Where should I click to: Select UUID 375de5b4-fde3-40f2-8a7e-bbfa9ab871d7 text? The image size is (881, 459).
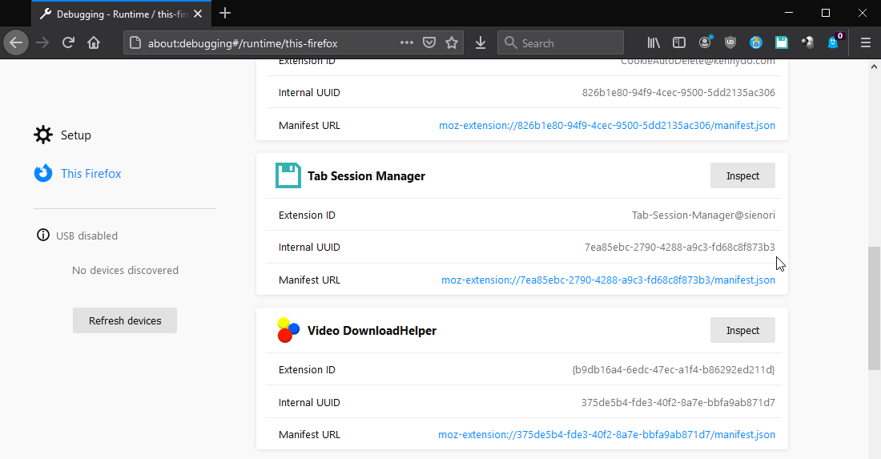[678, 402]
